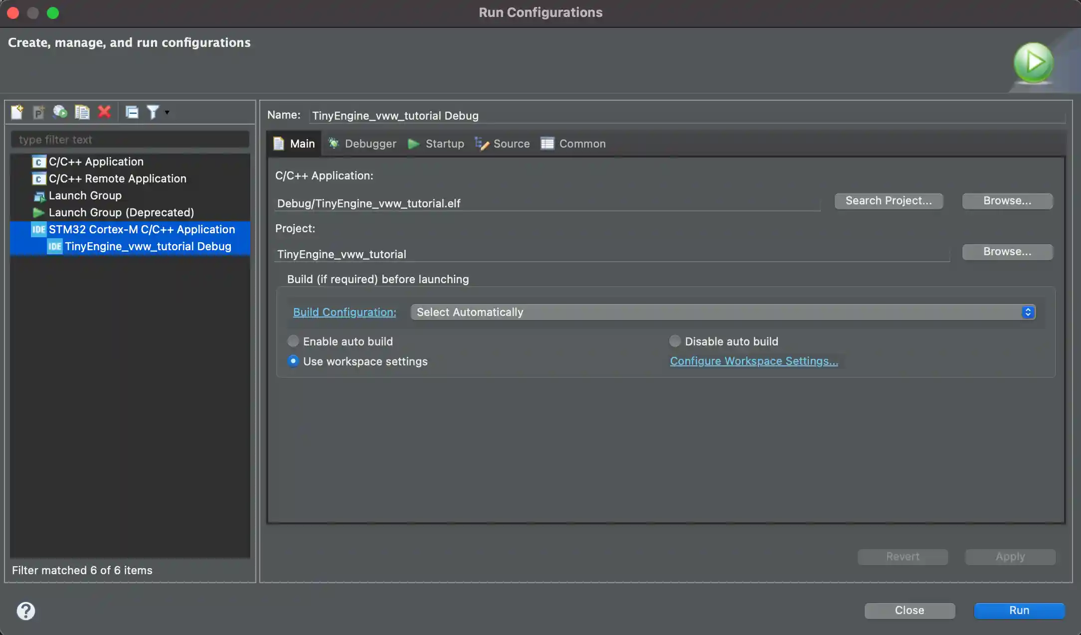Open Configure Workspace Settings link
1081x635 pixels.
pos(754,361)
